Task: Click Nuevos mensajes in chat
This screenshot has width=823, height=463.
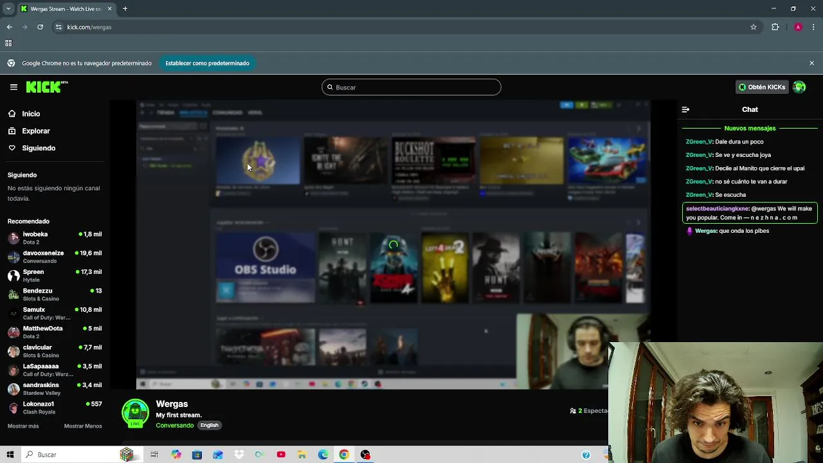Action: 750,129
